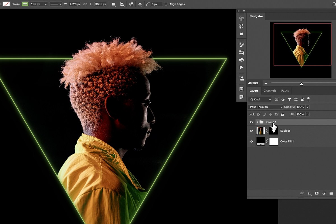
Task: Filter layers by type layers icon
Action: (289, 99)
